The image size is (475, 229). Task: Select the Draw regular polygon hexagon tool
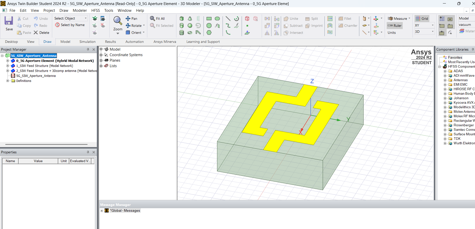pos(209,33)
